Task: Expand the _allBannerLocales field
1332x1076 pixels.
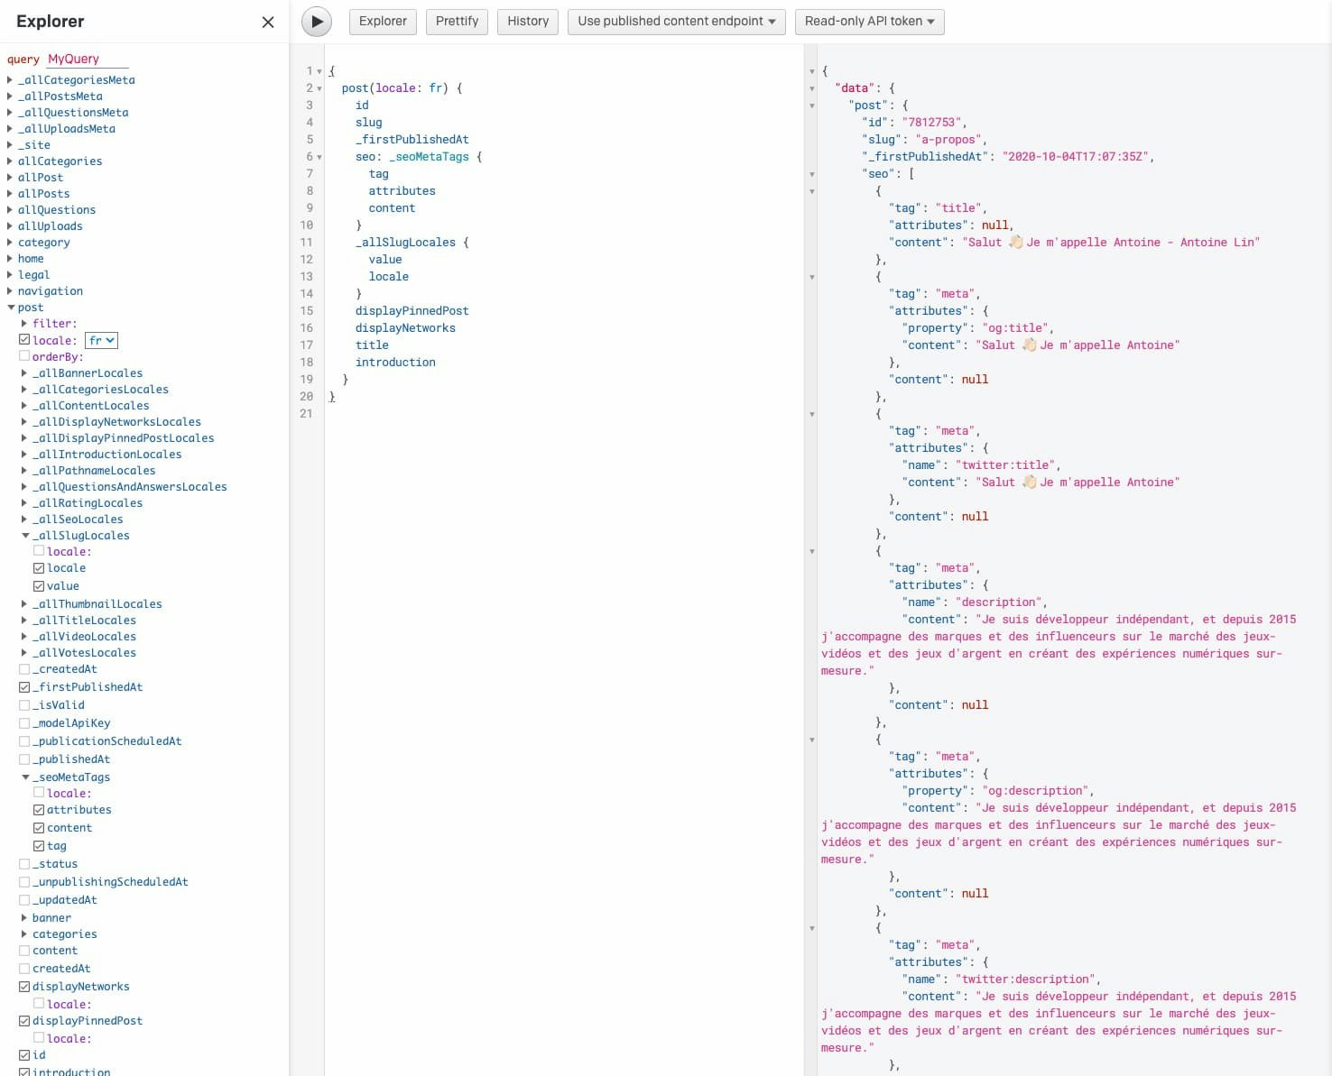Action: [x=24, y=372]
